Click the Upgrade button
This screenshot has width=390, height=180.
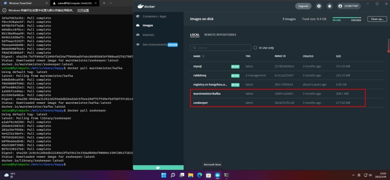[x=303, y=6]
